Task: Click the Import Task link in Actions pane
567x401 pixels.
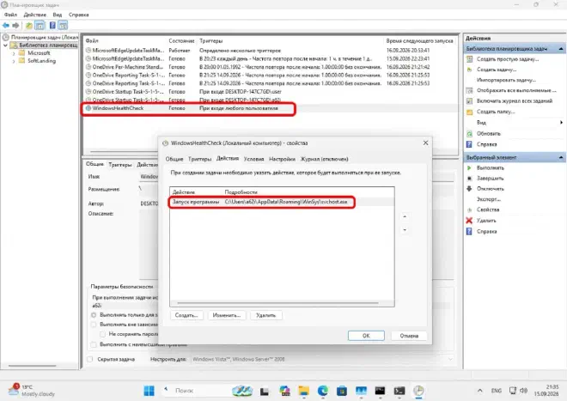Action: tap(506, 80)
